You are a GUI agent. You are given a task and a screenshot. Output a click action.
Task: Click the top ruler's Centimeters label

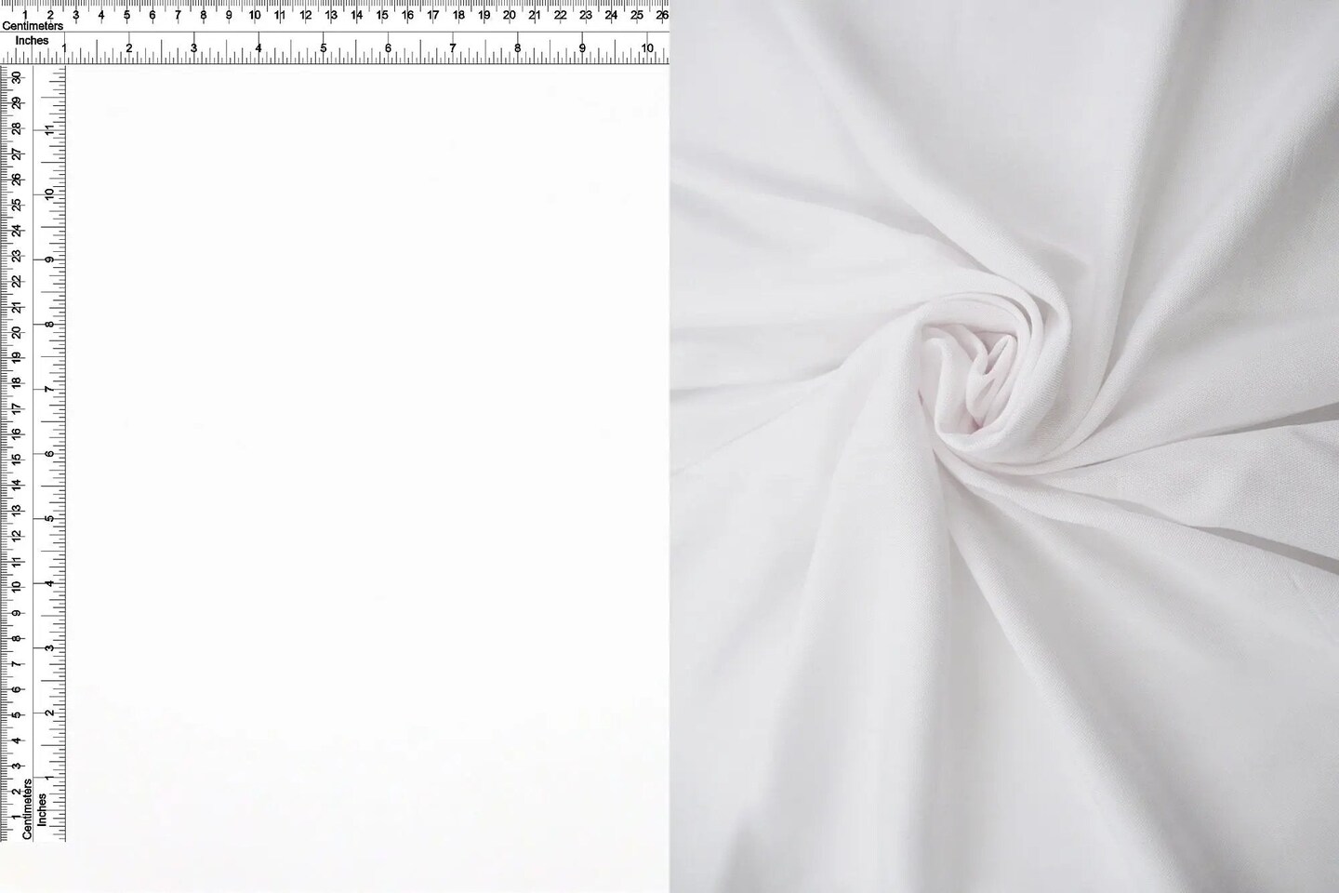tap(33, 26)
